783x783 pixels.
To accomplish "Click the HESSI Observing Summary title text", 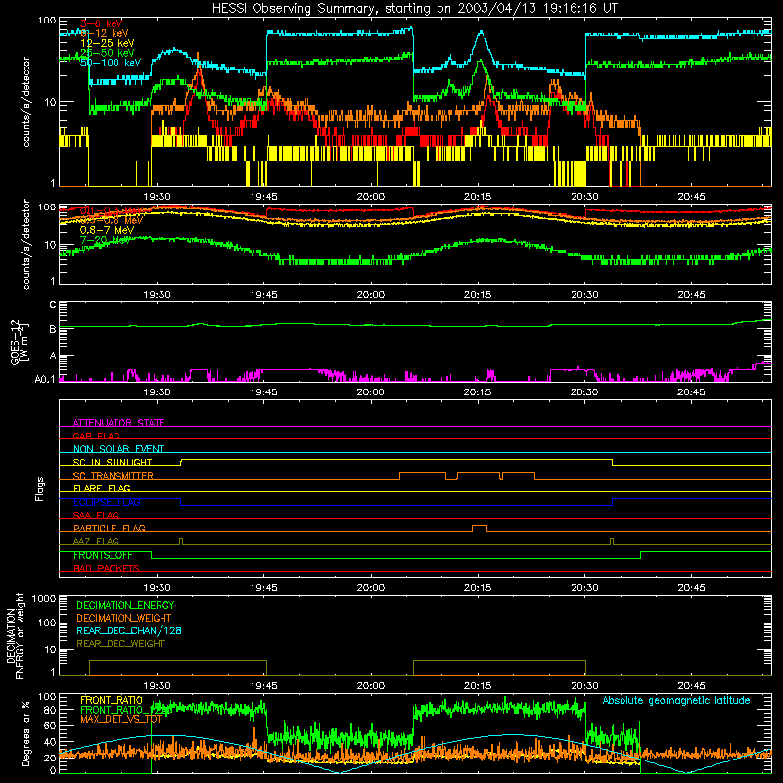I will (x=414, y=9).
